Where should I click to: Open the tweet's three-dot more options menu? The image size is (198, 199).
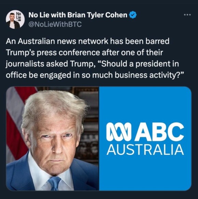(x=187, y=15)
